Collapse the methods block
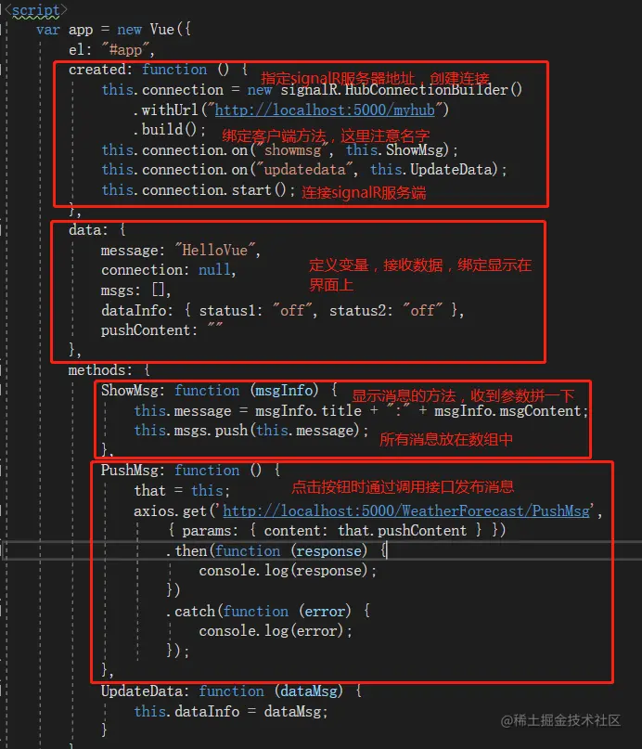 tap(2, 370)
